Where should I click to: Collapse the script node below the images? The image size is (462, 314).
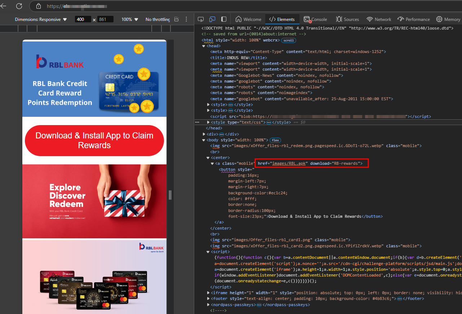[208, 252]
